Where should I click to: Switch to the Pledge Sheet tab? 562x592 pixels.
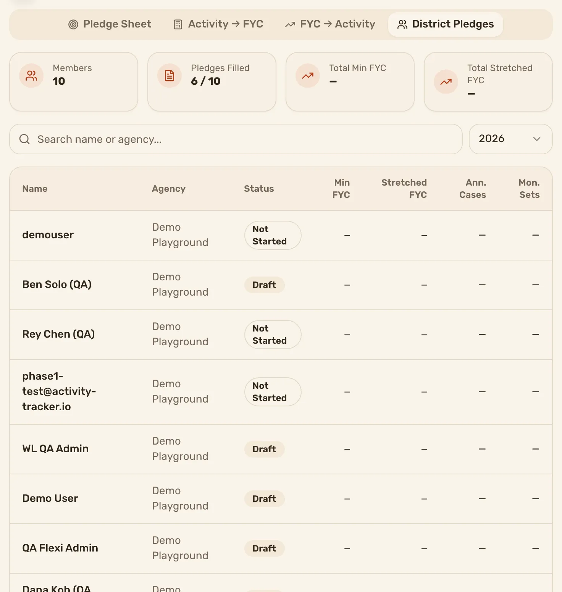(110, 24)
